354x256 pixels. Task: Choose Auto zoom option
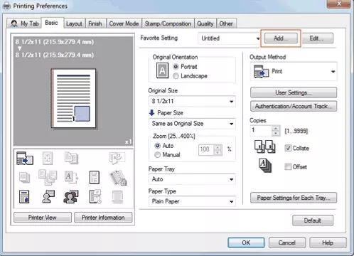pos(157,146)
